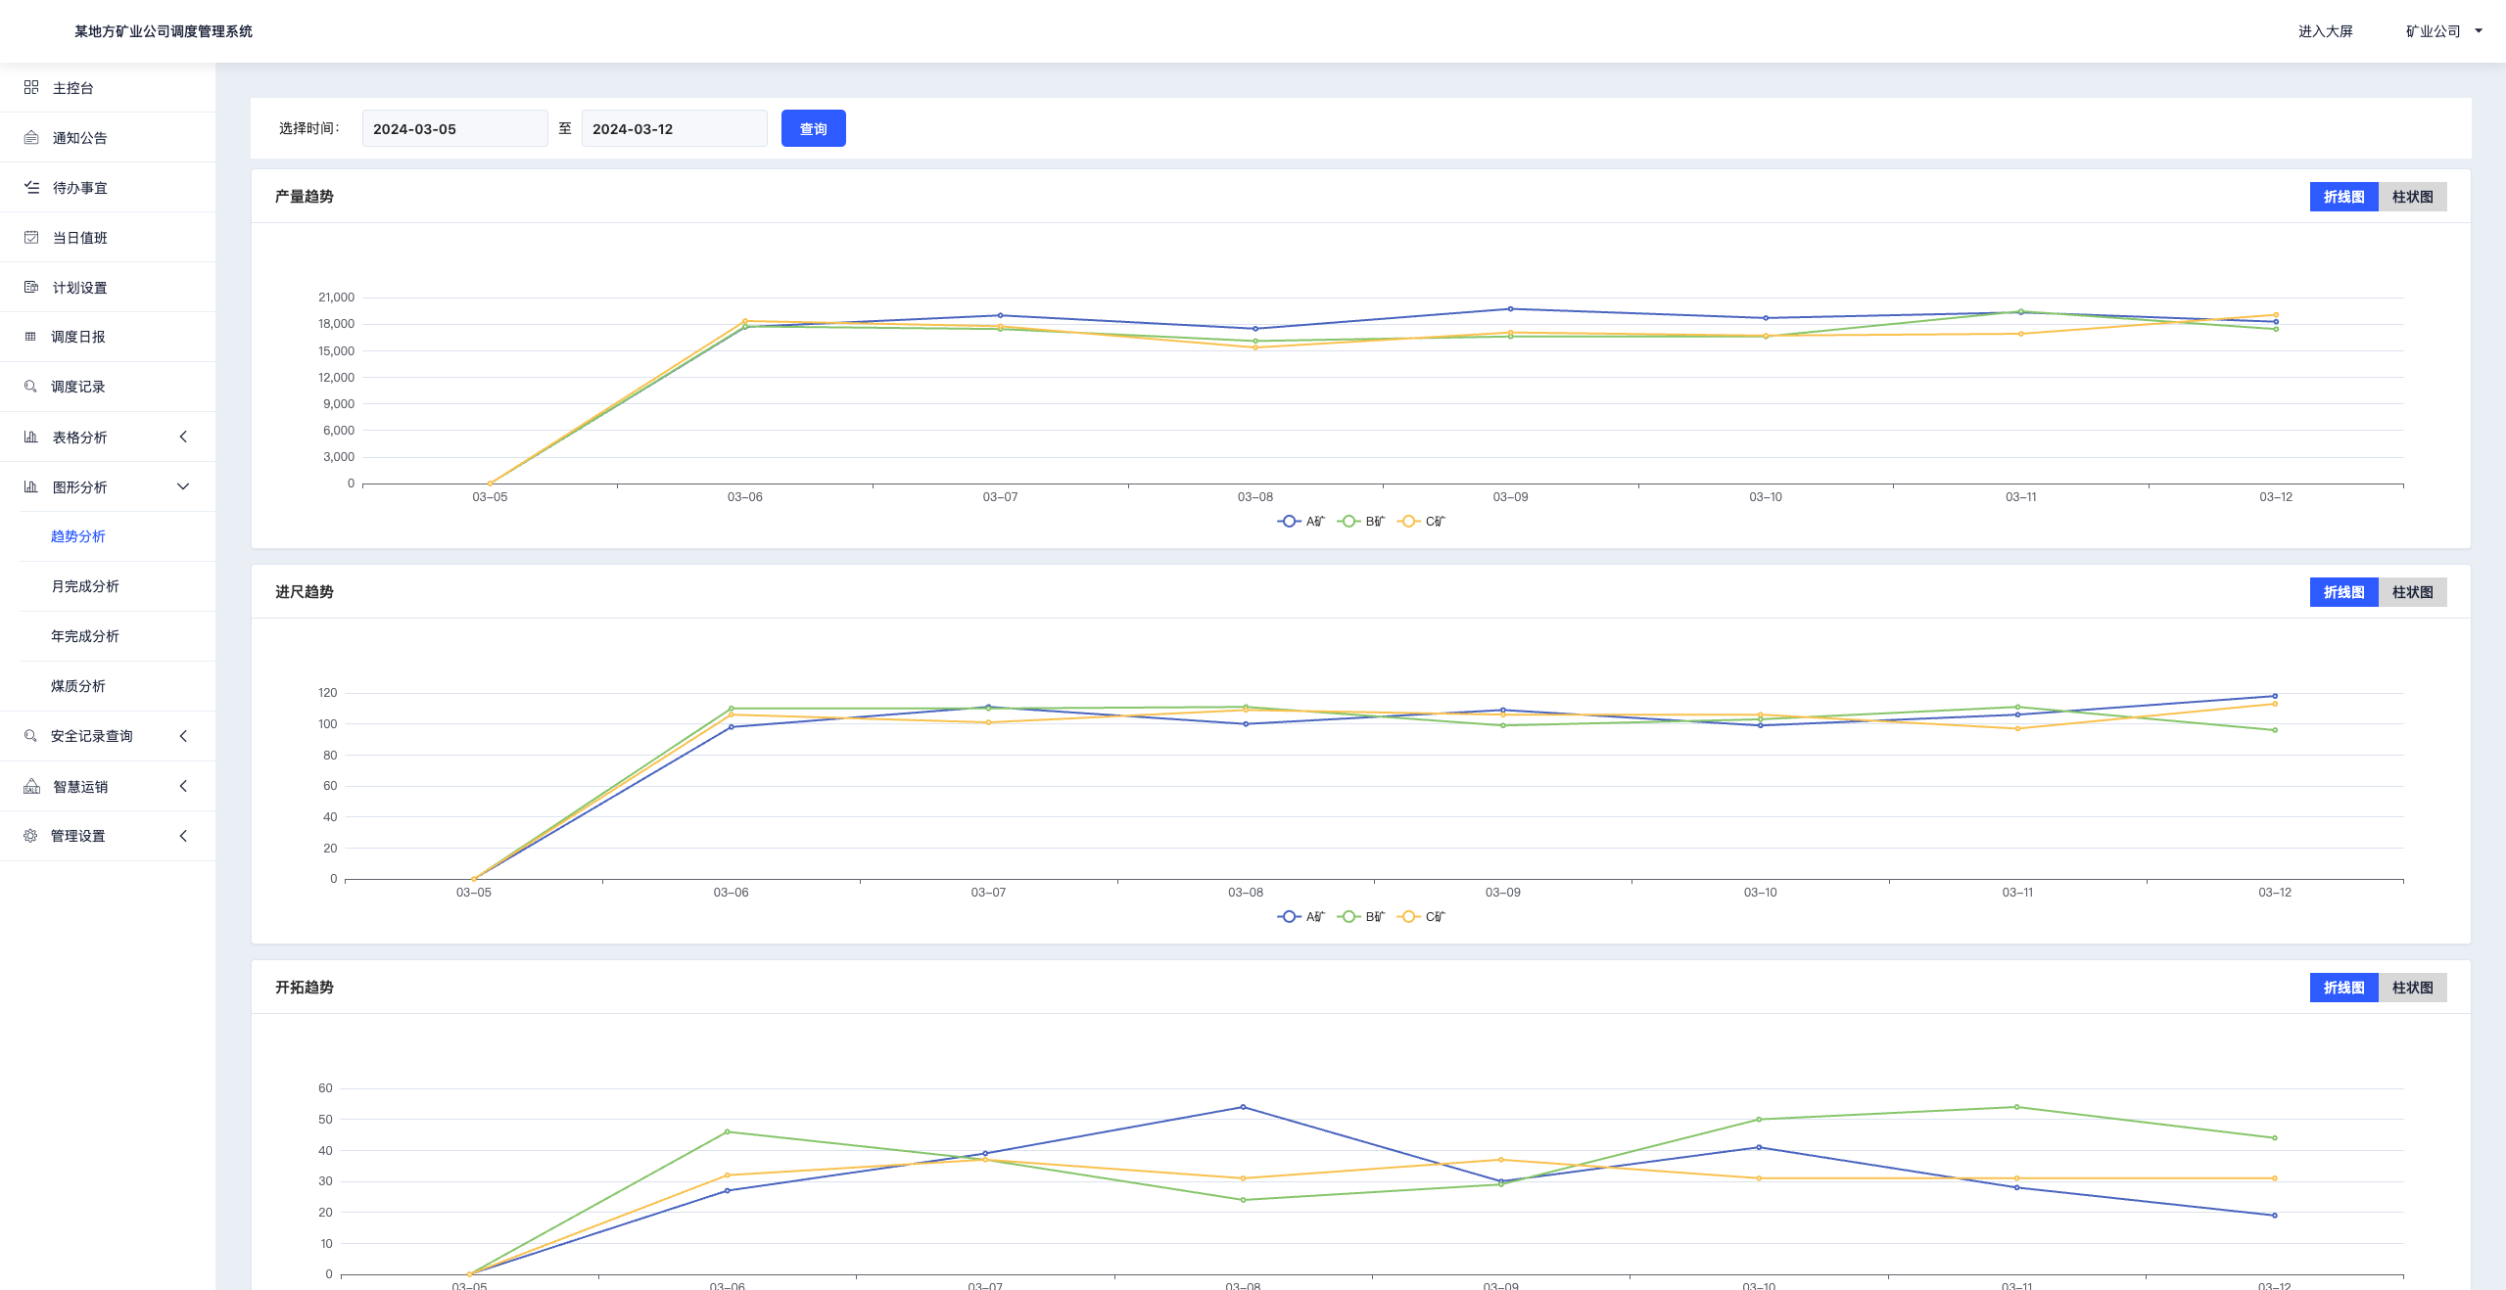
Task: Click 03-08 A矿 peak in 开拓趋势
Action: click(x=1243, y=1107)
